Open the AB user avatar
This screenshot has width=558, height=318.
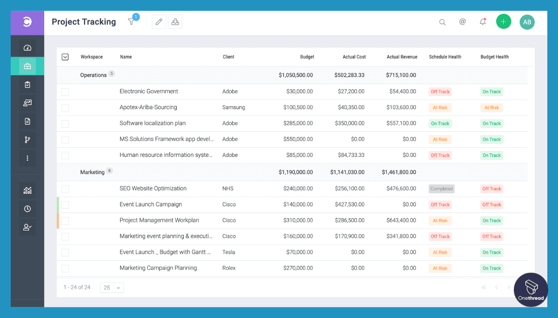pos(527,22)
